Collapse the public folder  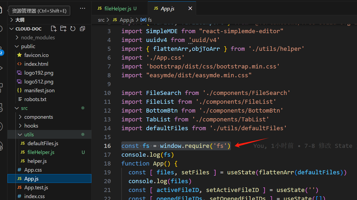coord(49,46)
